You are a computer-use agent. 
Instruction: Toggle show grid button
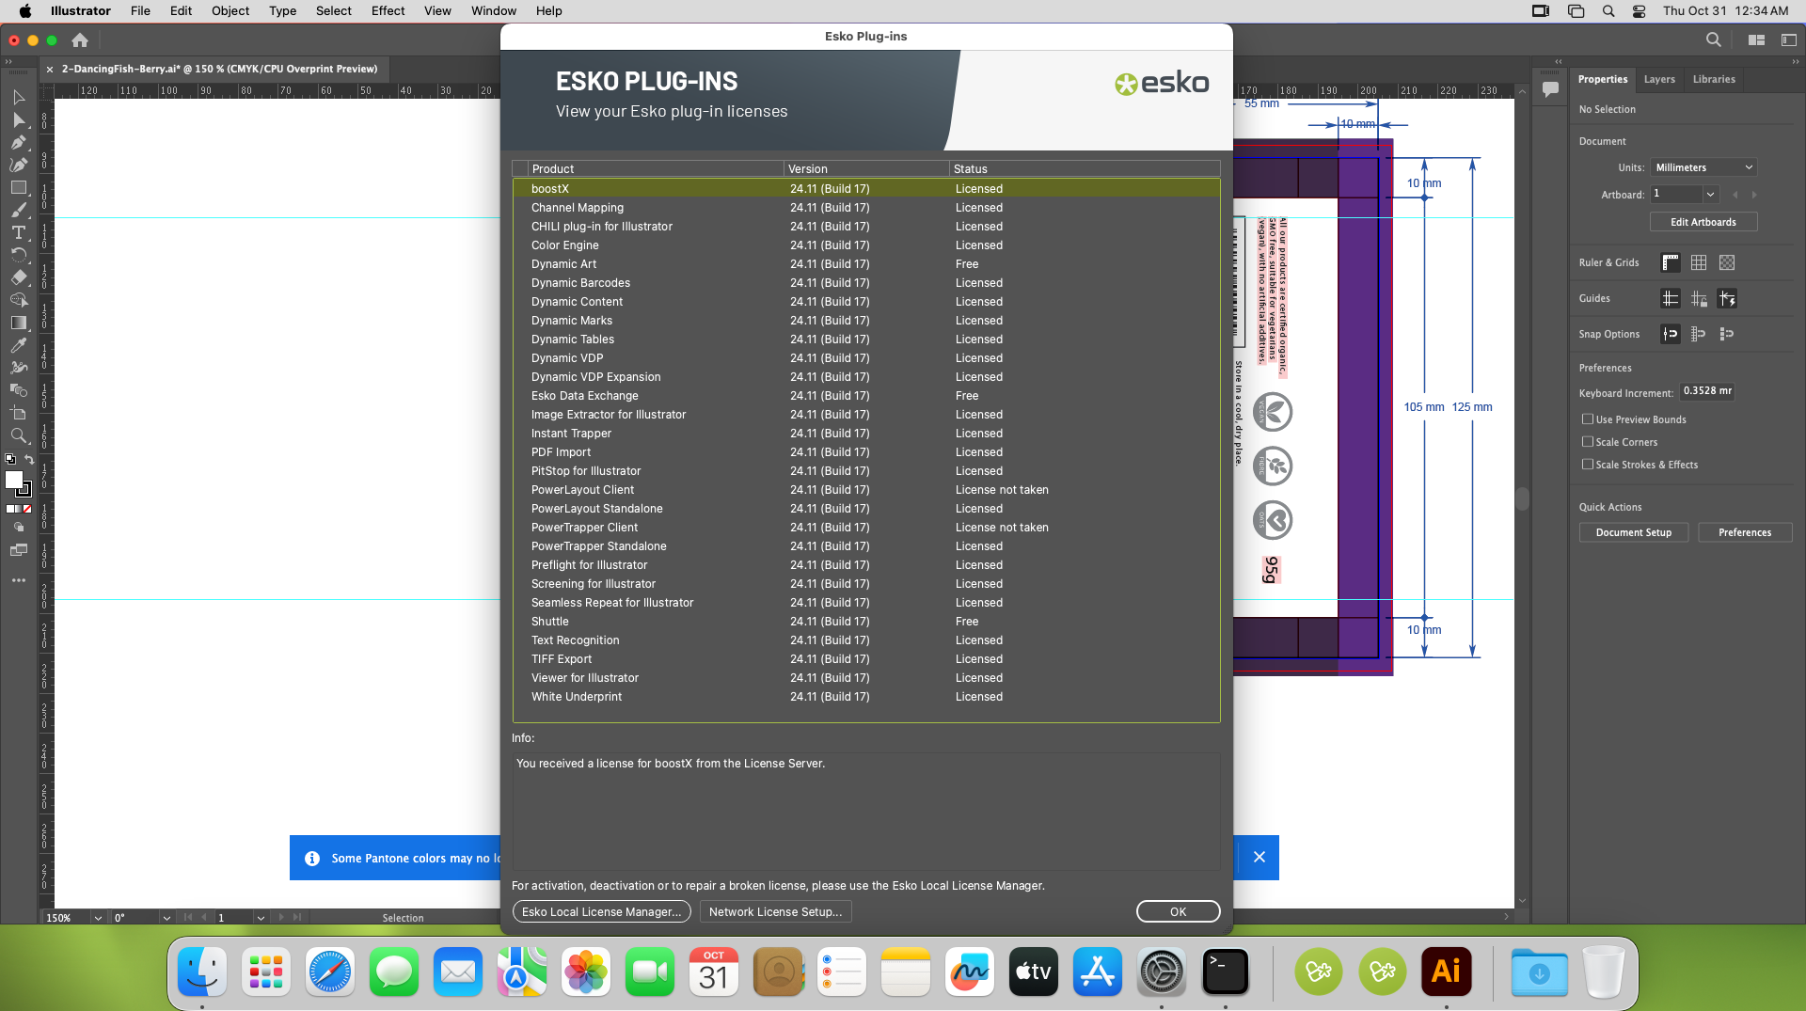point(1699,263)
